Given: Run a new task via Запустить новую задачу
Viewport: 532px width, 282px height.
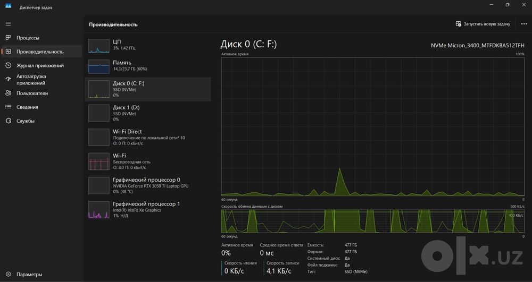Looking at the screenshot, I should pos(483,24).
